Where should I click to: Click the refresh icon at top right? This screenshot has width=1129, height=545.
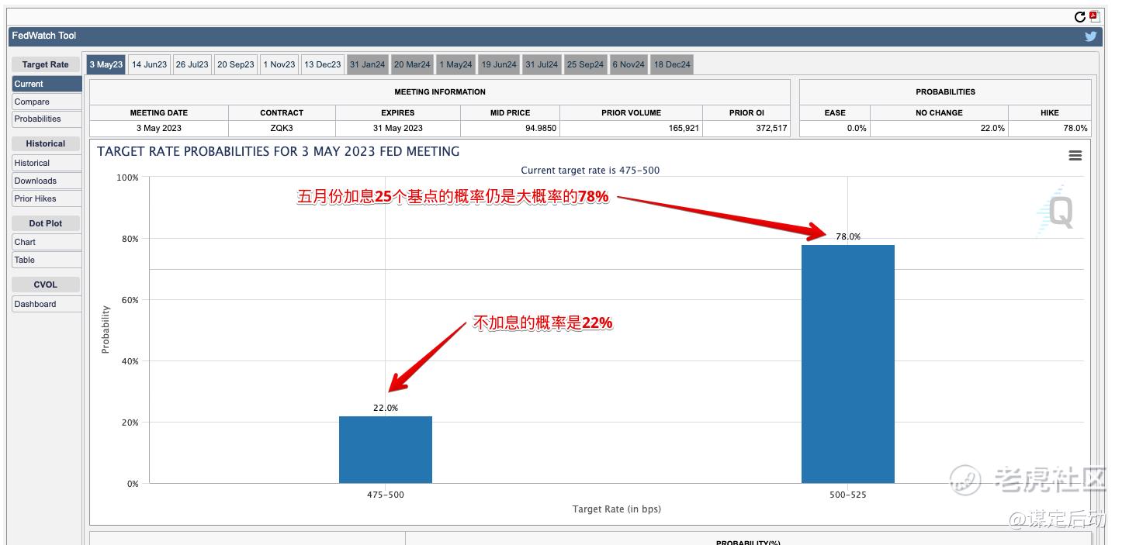pyautogui.click(x=1079, y=17)
